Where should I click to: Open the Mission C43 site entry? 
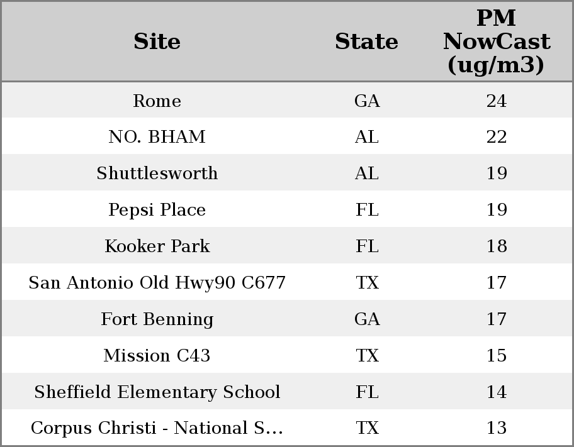click(157, 355)
